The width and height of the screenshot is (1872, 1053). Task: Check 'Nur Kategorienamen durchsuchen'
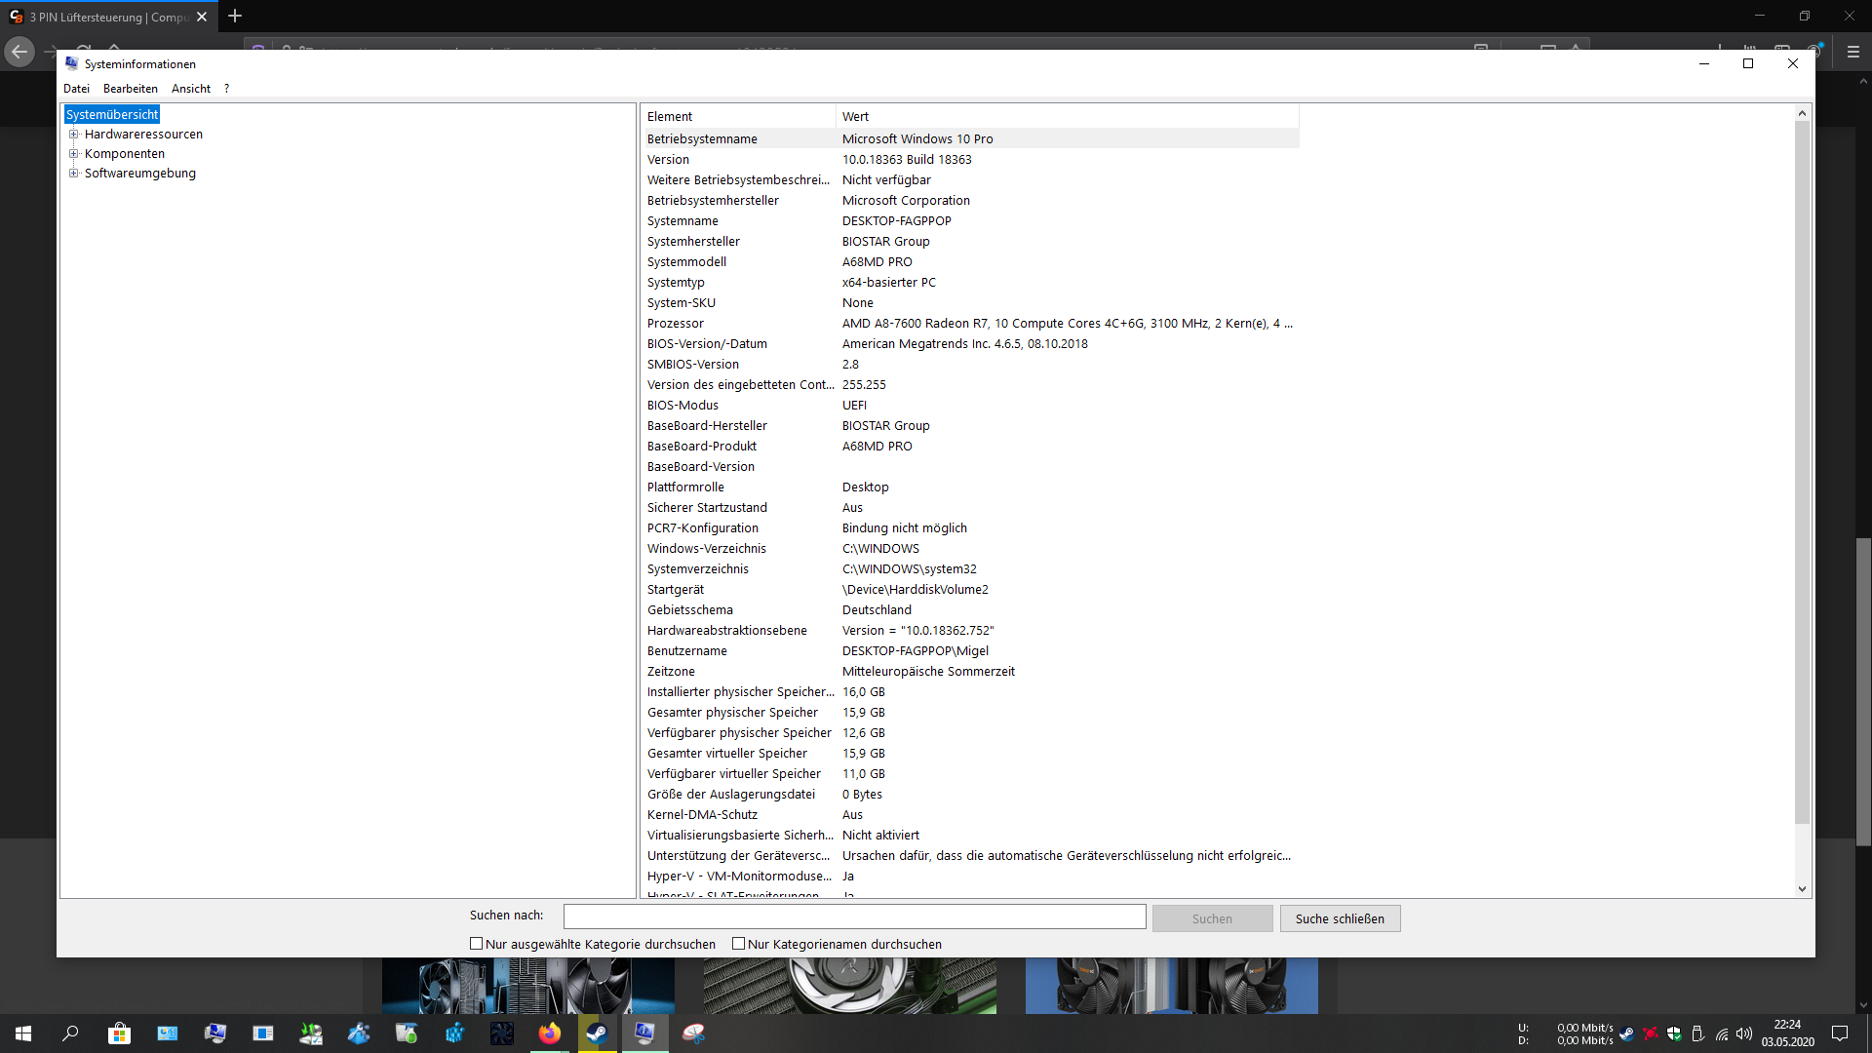(739, 944)
